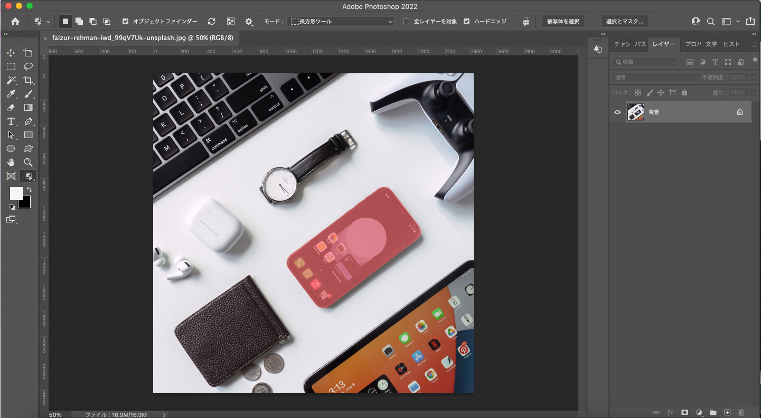Open Object Finder gear settings
Screen dimensions: 761x418
(249, 22)
